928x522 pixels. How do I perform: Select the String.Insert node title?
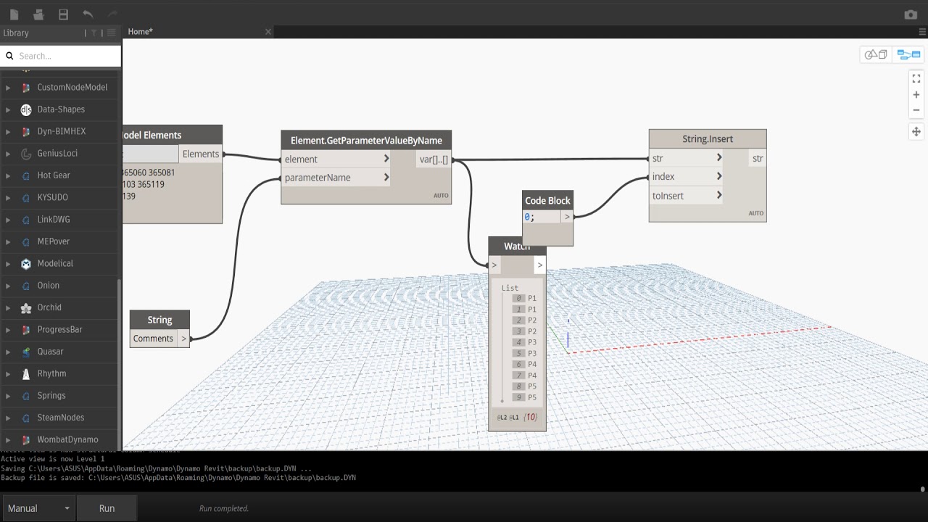708,138
